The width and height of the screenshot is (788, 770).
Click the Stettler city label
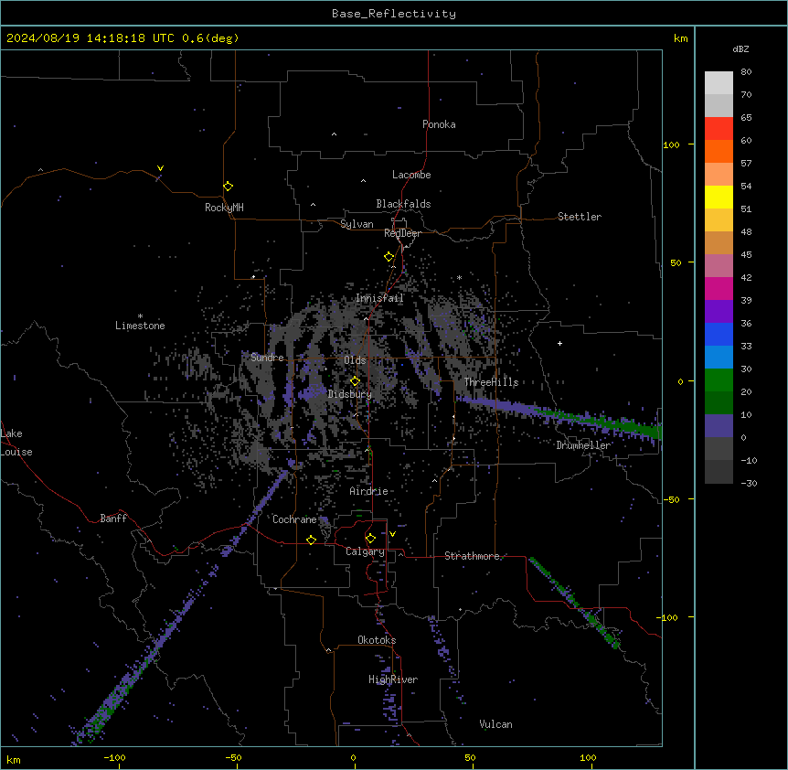tap(580, 217)
